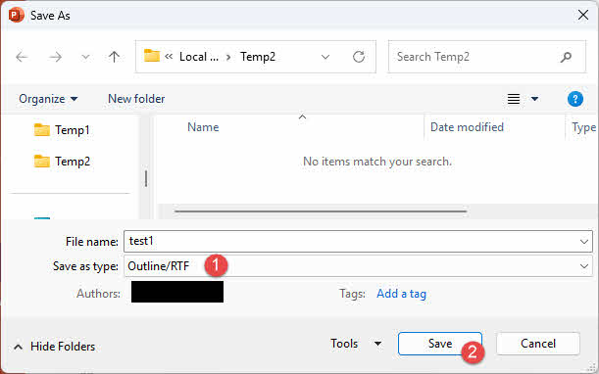The height and width of the screenshot is (374, 599).
Task: Click Add a tag link
Action: [401, 294]
